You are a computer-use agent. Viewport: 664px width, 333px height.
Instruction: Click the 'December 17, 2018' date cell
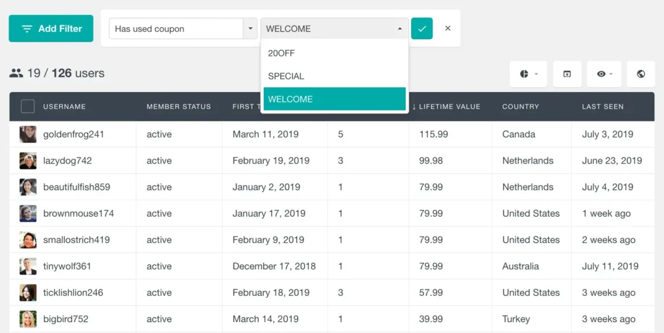(x=274, y=266)
